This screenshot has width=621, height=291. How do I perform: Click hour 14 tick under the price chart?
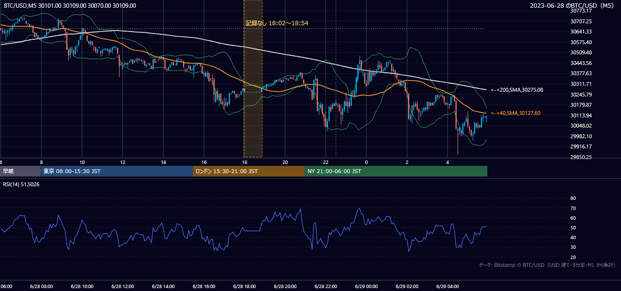pos(164,162)
